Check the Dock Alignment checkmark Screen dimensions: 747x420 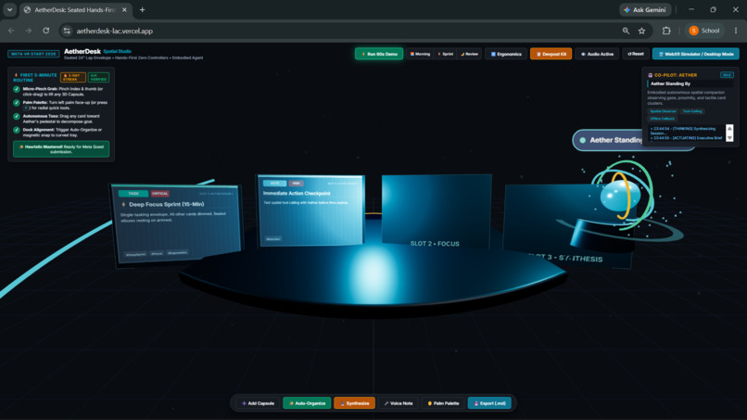[x=17, y=130]
